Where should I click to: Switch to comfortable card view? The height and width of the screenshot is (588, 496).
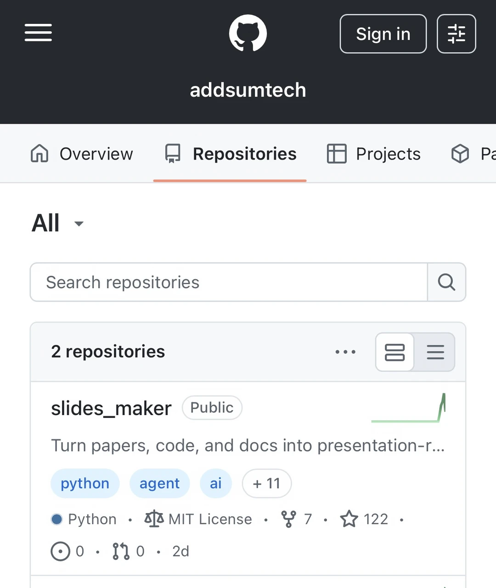[x=395, y=352]
